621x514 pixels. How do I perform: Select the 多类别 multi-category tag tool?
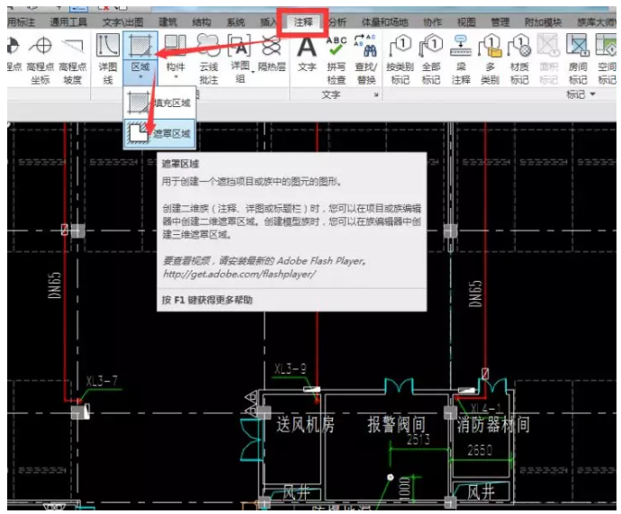[x=490, y=59]
